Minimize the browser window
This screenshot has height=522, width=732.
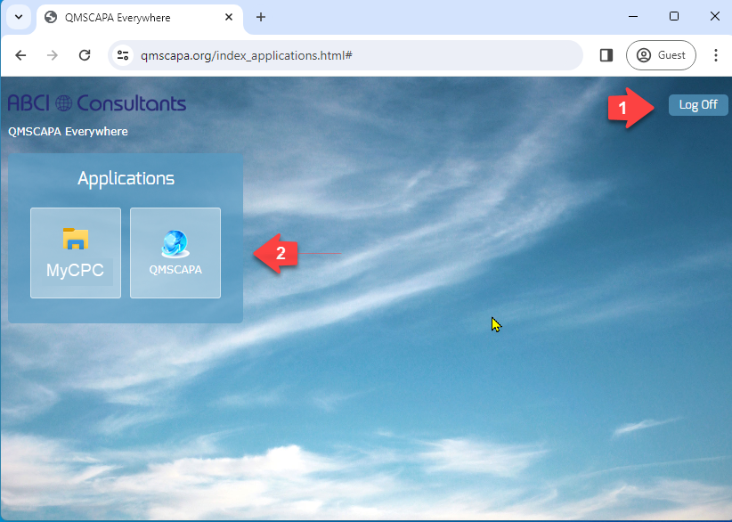click(x=633, y=16)
